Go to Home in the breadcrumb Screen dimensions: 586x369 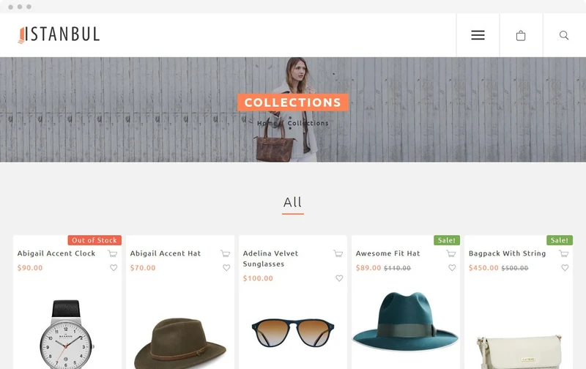(267, 123)
